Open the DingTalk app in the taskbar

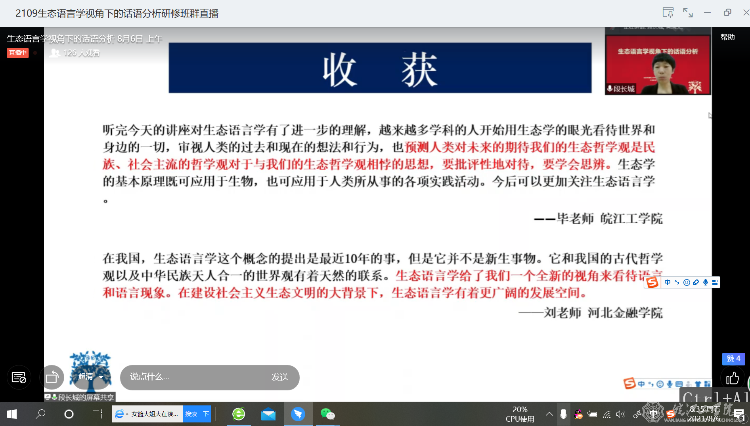[298, 414]
